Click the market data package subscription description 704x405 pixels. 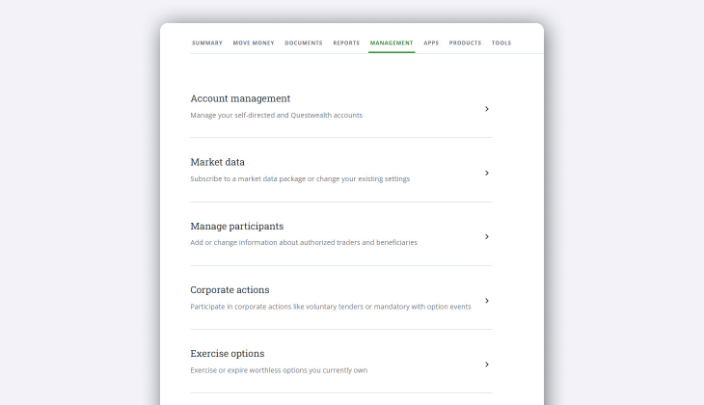point(300,179)
